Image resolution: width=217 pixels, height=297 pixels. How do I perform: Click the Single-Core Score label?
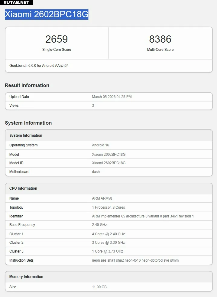point(57,50)
